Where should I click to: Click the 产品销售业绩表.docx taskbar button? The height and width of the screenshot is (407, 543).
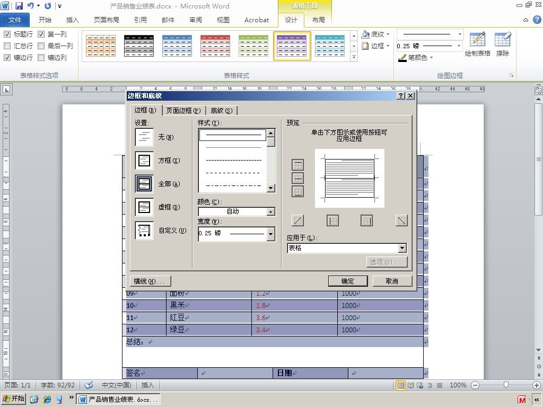tap(118, 400)
